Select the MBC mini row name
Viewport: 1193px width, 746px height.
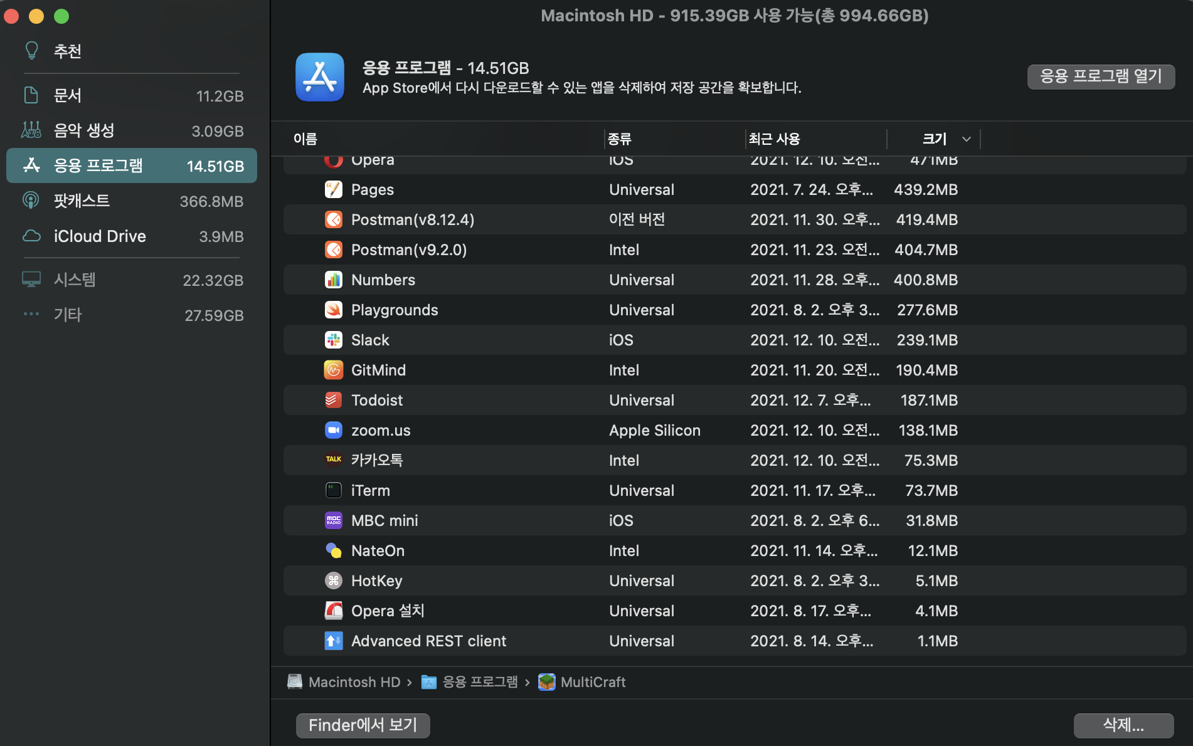384,520
